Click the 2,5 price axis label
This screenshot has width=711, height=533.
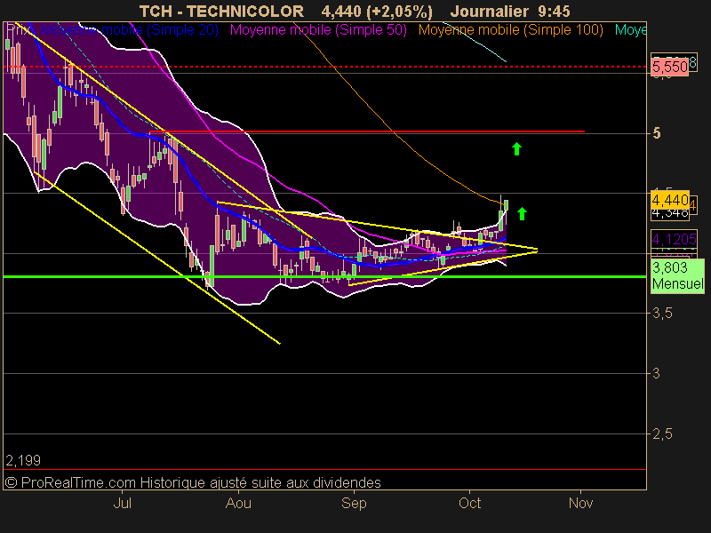662,434
